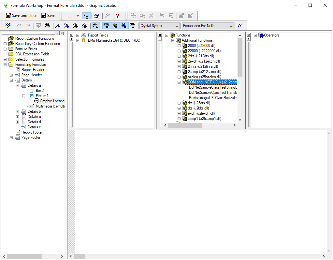333x260 pixels.
Task: Toggle the Workshop Tree view button
Action: pyautogui.click(x=86, y=16)
